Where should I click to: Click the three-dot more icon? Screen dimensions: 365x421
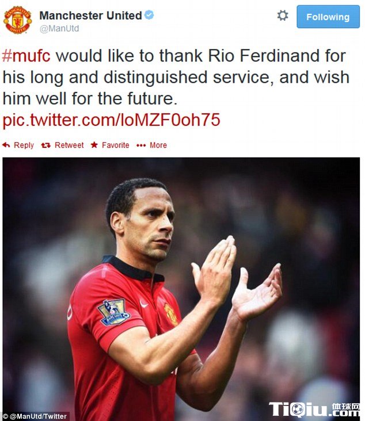click(x=141, y=146)
